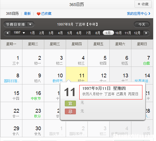Image resolution: width=156 pixels, height=141 pixels.
Task: Click popup date 1997年9月11日 星期四
Action: [x=104, y=88]
